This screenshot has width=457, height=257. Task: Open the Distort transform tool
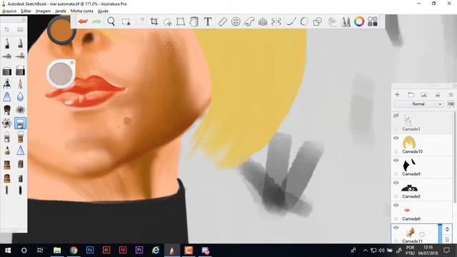(x=181, y=21)
